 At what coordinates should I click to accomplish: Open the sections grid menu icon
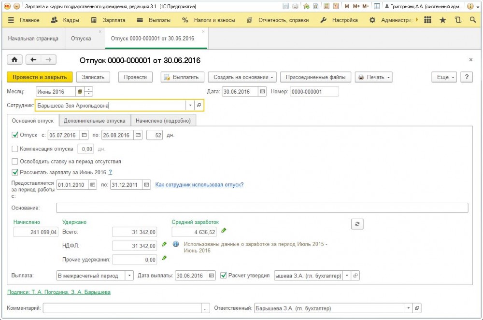click(427, 20)
